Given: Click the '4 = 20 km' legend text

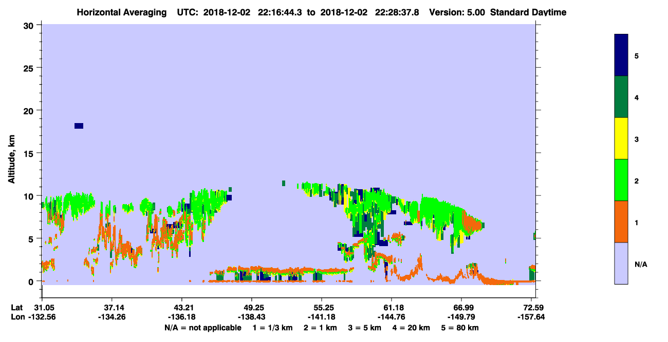Looking at the screenshot, I should coord(412,328).
